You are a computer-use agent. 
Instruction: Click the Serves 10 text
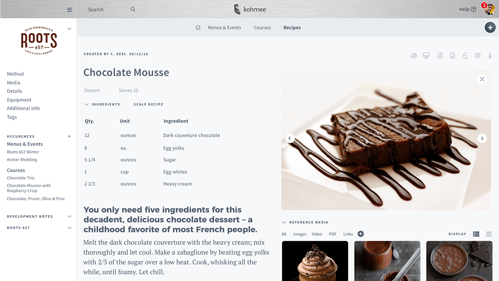pos(128,90)
